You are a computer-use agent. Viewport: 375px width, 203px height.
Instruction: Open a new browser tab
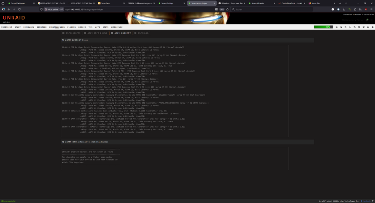point(340,3)
